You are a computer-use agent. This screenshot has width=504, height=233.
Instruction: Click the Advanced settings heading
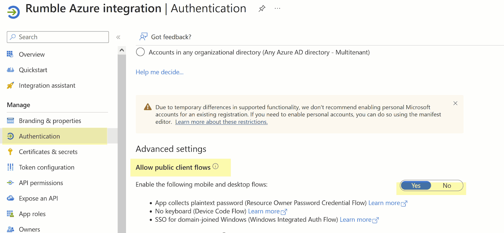171,149
